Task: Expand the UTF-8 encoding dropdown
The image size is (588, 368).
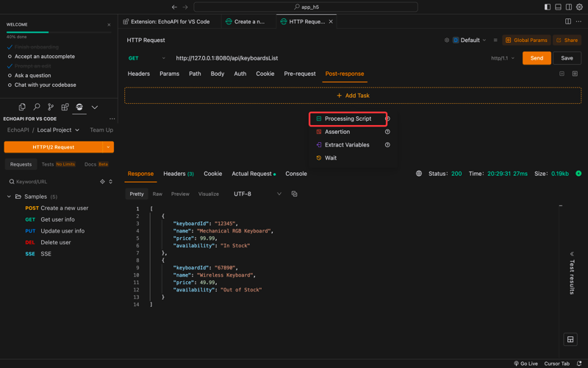Action: pos(257,194)
